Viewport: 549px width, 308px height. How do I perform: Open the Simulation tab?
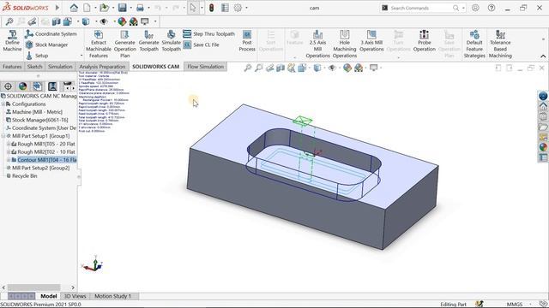60,67
